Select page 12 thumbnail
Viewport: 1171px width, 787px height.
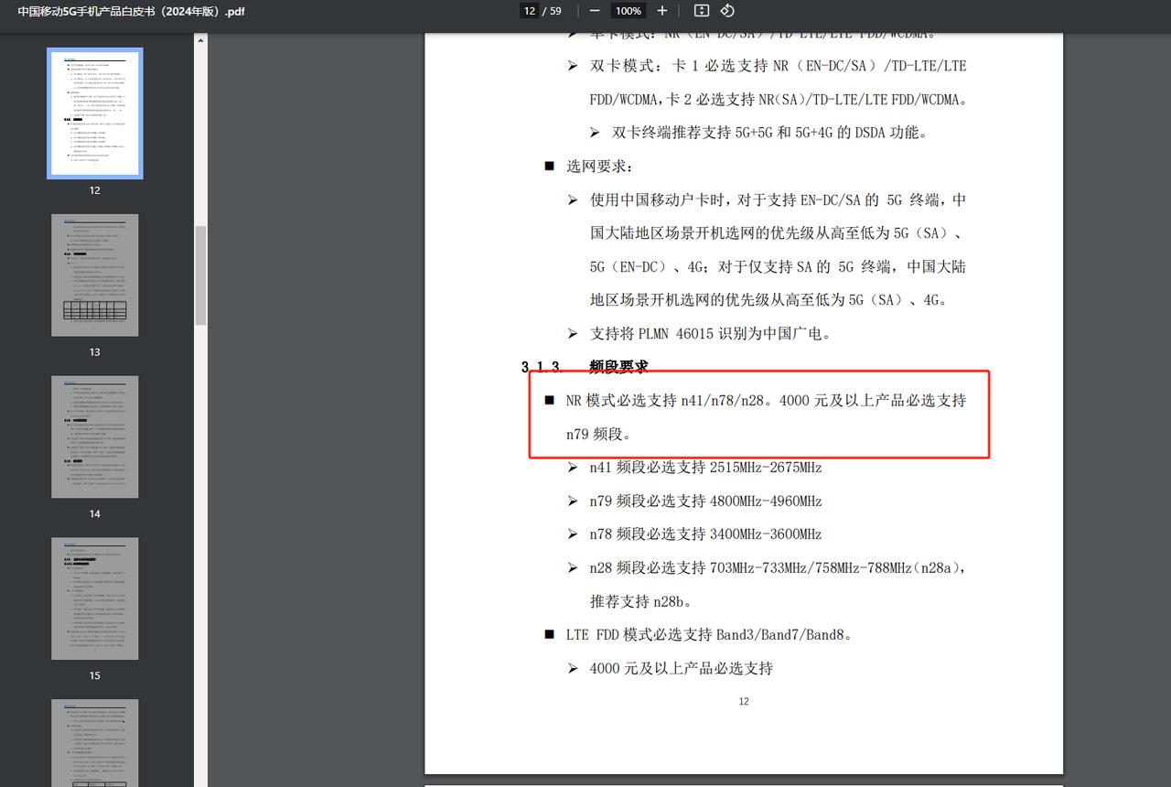pos(95,113)
